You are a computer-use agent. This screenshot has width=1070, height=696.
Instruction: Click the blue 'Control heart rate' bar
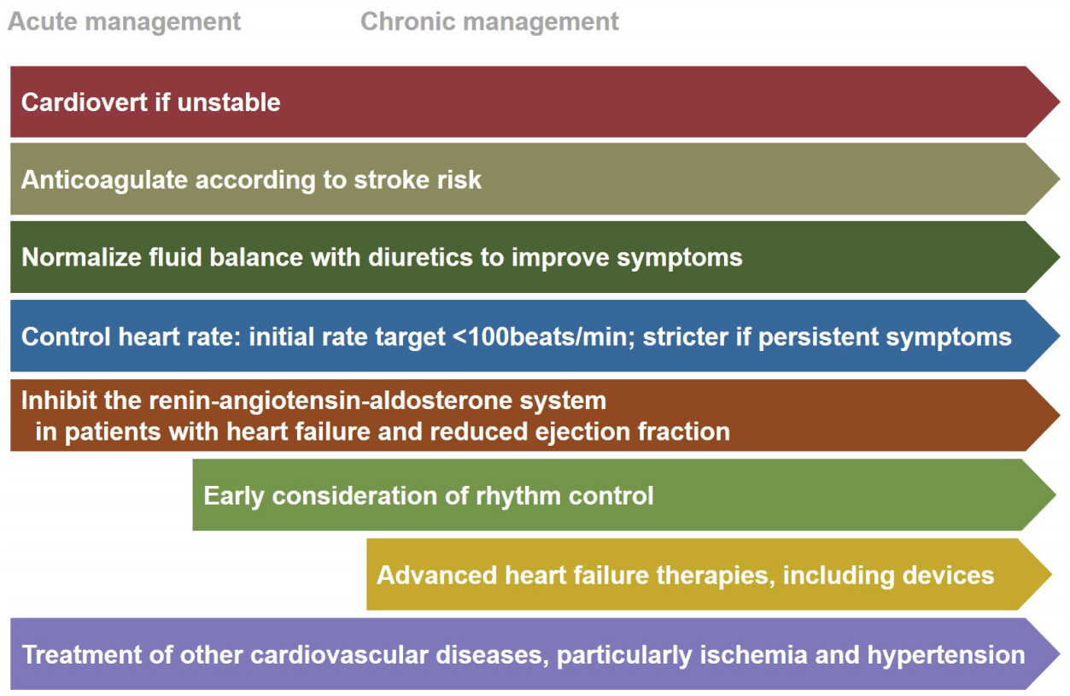535,336
